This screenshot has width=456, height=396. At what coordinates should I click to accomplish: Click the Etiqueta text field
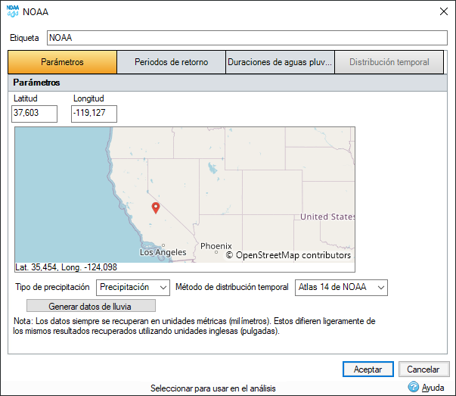[247, 38]
